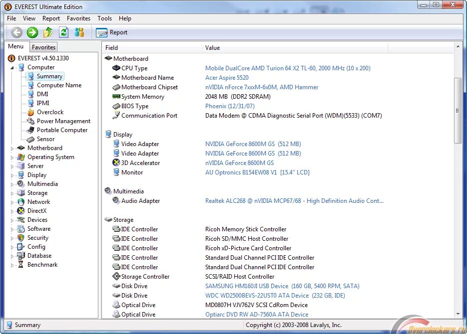The height and width of the screenshot is (334, 467).
Task: Expand the Storage tree node
Action: coord(12,193)
